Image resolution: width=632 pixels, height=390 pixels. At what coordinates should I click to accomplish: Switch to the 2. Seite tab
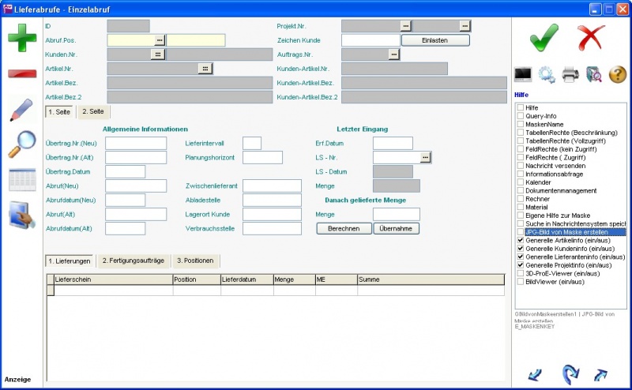tap(93, 112)
